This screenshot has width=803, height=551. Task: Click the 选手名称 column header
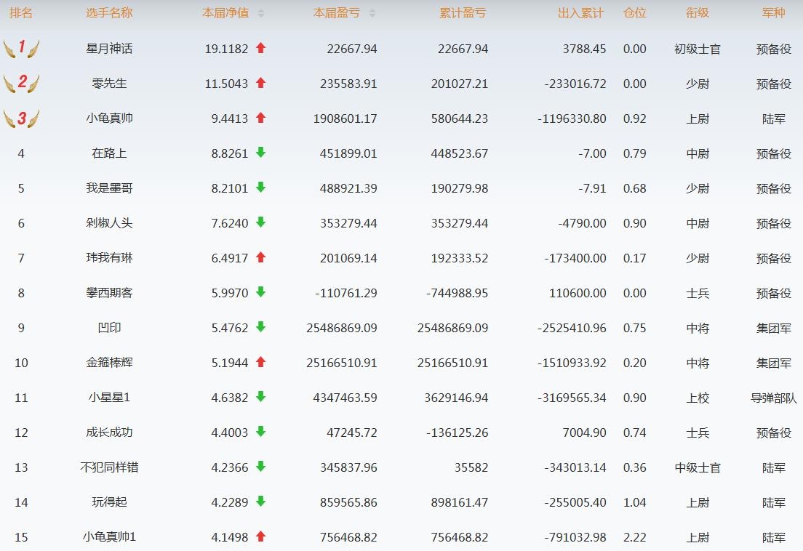[x=109, y=13]
